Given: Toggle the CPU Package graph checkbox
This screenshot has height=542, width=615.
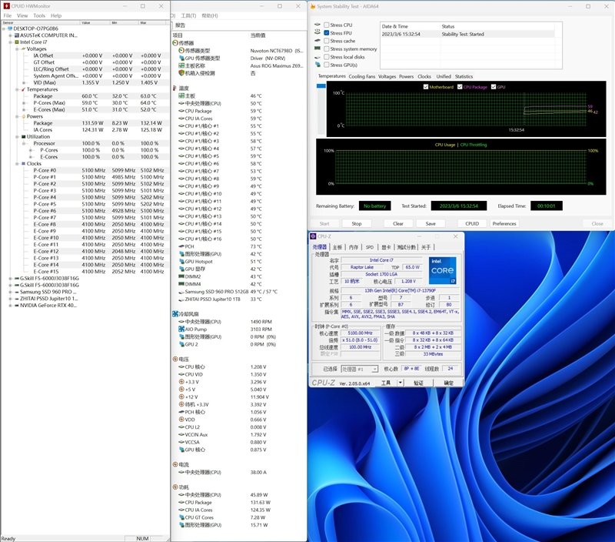Looking at the screenshot, I should point(460,87).
